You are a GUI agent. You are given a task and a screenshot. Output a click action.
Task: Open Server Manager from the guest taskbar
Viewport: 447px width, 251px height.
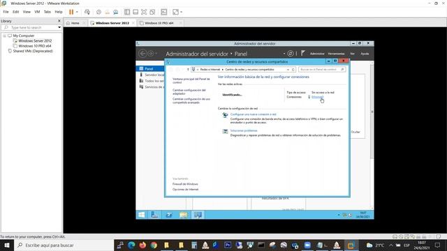[154, 215]
